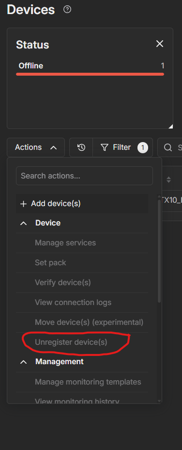Collapse the Device section chevron
The width and height of the screenshot is (182, 450).
coord(24,223)
